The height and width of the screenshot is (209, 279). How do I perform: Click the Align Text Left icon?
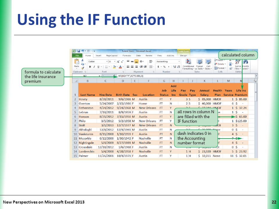(128, 67)
